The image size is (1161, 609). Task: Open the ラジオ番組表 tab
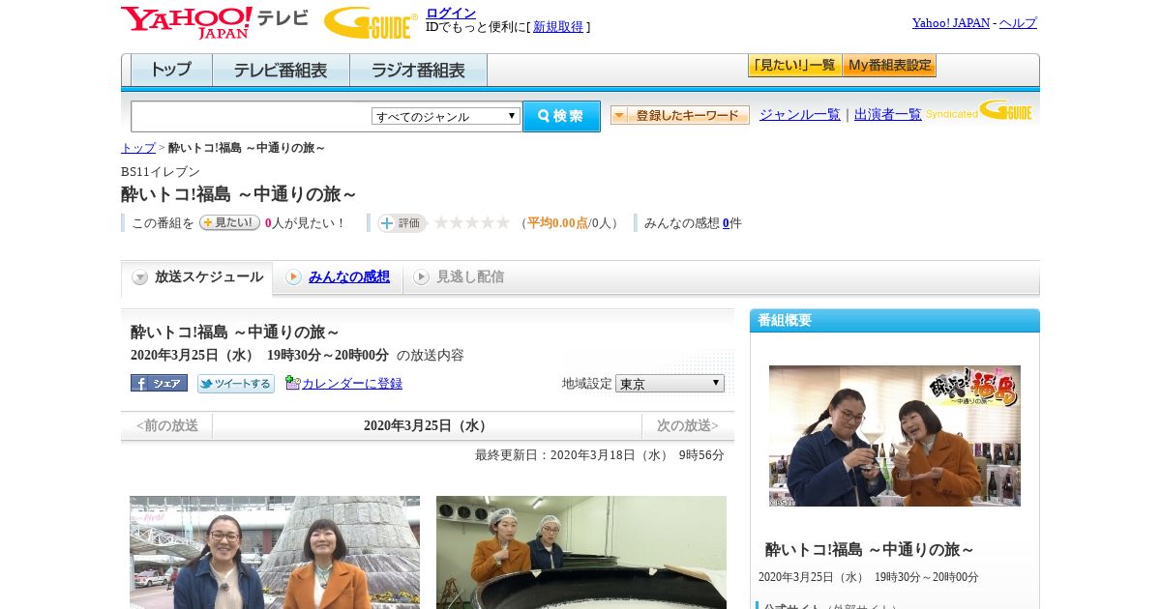418,71
